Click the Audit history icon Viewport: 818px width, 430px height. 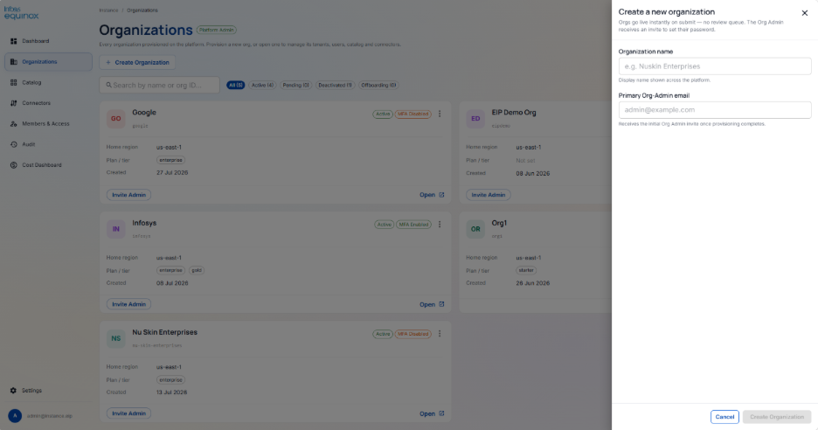tap(14, 144)
